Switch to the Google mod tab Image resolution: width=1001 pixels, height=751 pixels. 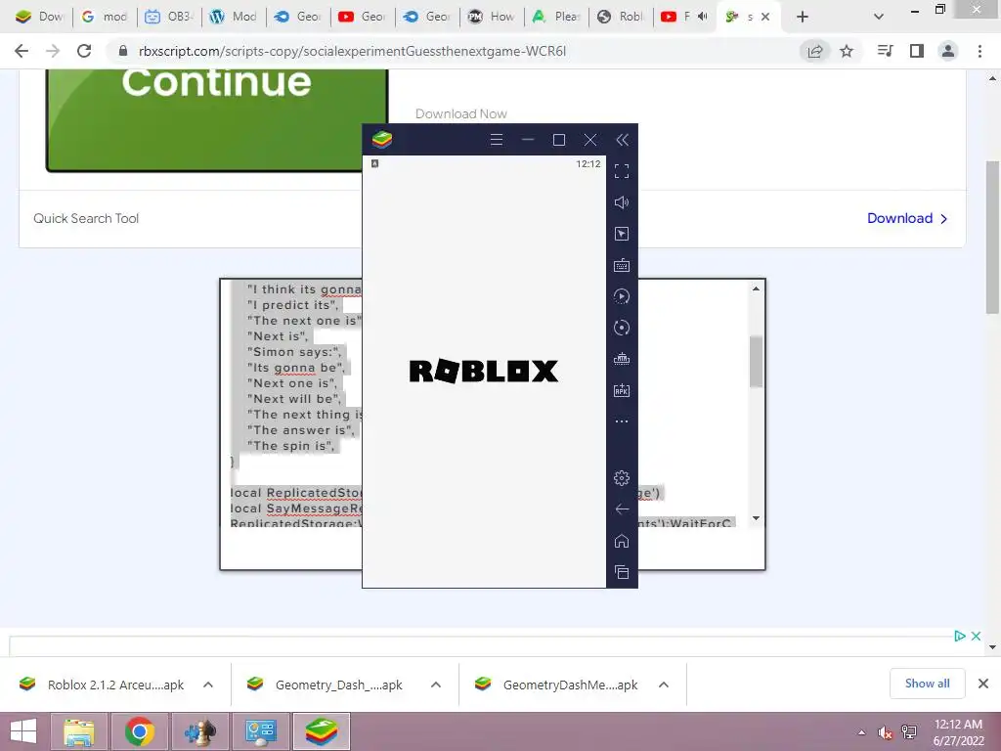[104, 17]
